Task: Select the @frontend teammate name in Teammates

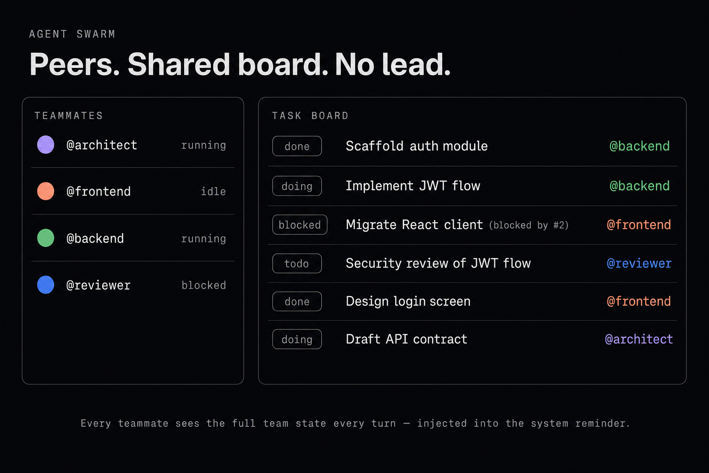Action: click(x=98, y=191)
